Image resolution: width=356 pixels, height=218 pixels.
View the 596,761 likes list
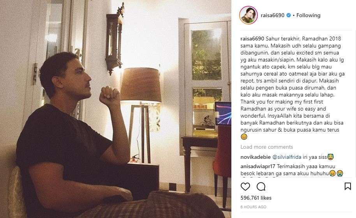point(256,198)
